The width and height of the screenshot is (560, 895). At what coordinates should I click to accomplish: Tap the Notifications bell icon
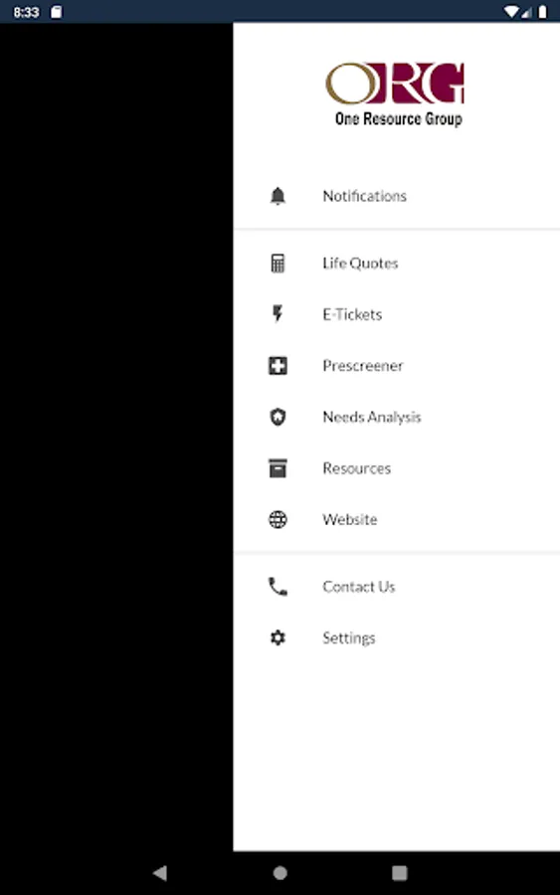(x=278, y=196)
